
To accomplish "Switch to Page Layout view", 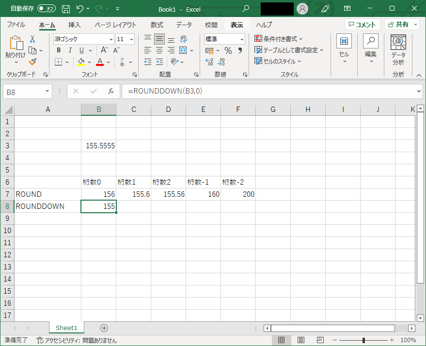I will click(301, 340).
